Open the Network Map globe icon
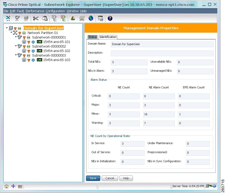The image size is (225, 193). (91, 18)
